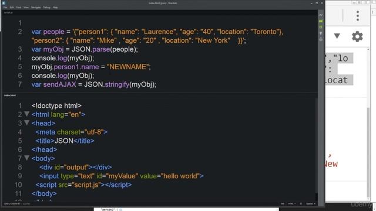Click the id="output" div tag

click(x=76, y=167)
